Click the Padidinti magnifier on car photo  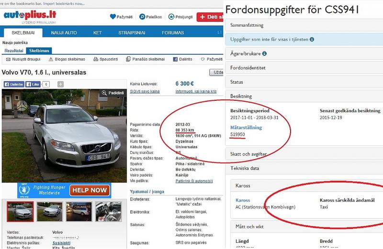(x=104, y=93)
